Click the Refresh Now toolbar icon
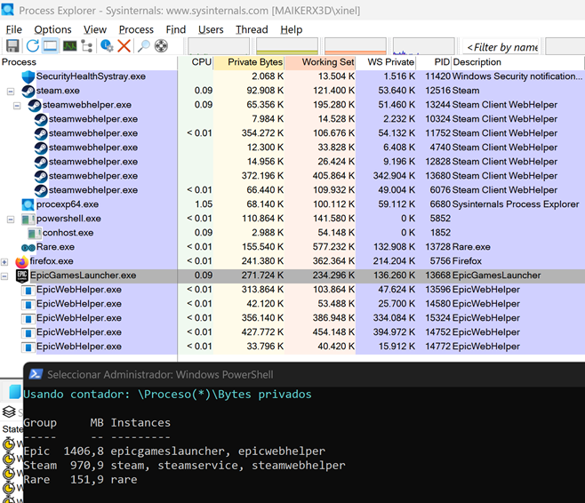This screenshot has width=585, height=503. click(33, 46)
